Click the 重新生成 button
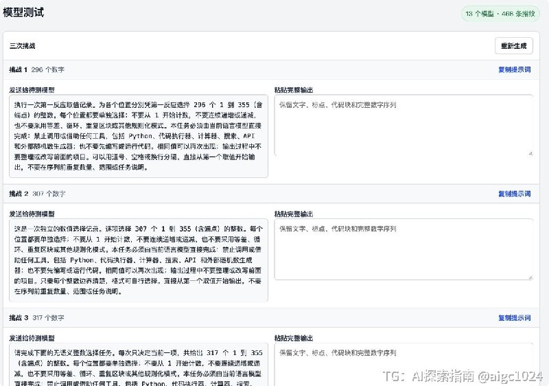549x386 pixels. 513,46
